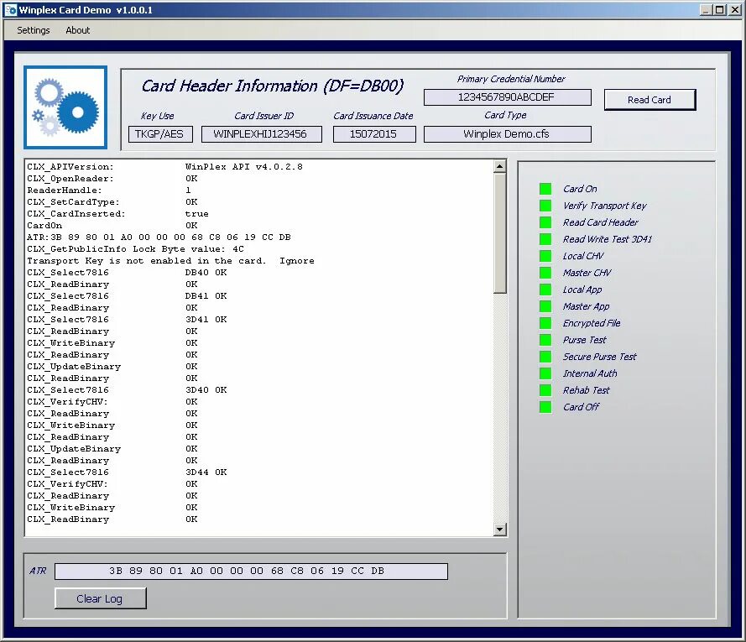The height and width of the screenshot is (642, 746).
Task: Click the 'Verify Transport Key' label
Action: point(605,206)
